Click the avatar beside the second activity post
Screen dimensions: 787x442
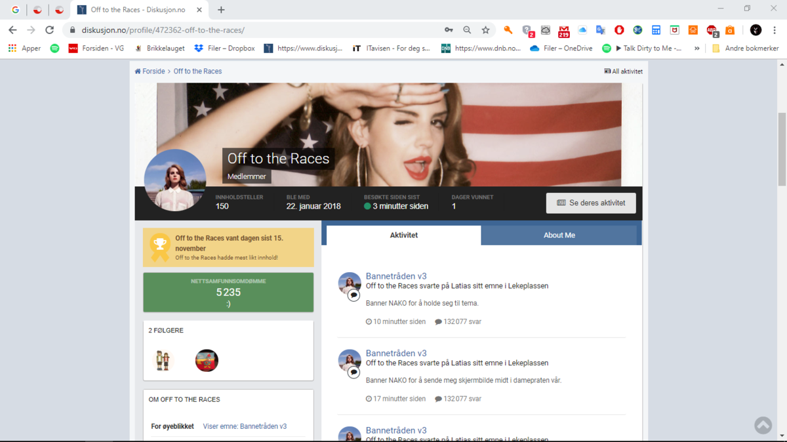click(x=350, y=361)
